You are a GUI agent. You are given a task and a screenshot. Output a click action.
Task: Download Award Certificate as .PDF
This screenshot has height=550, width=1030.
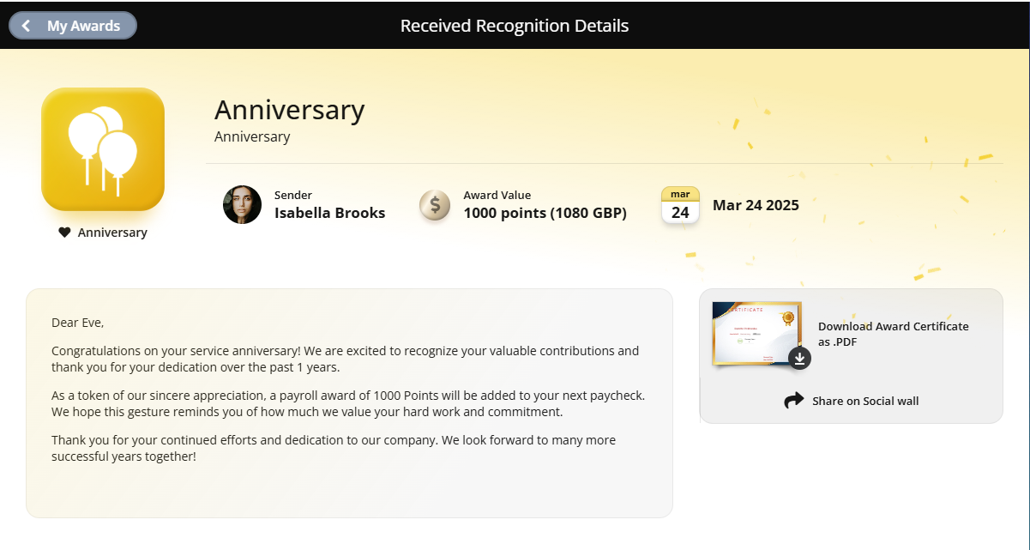(893, 334)
